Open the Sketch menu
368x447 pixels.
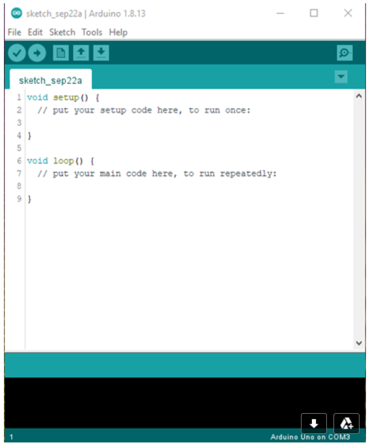[x=62, y=32]
